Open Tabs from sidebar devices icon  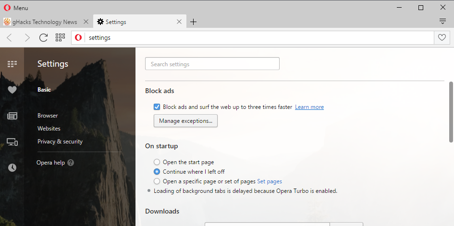(x=12, y=142)
